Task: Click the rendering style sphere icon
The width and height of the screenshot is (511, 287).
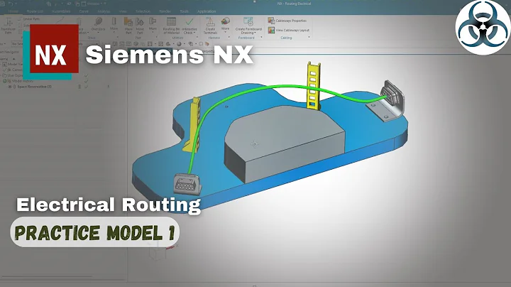Action: tap(179, 44)
